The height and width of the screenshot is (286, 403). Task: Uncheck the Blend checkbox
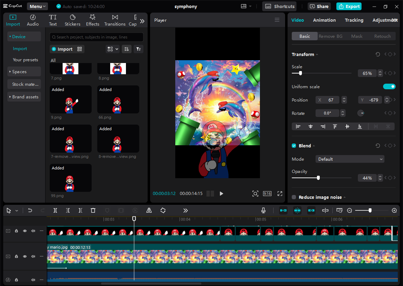294,146
